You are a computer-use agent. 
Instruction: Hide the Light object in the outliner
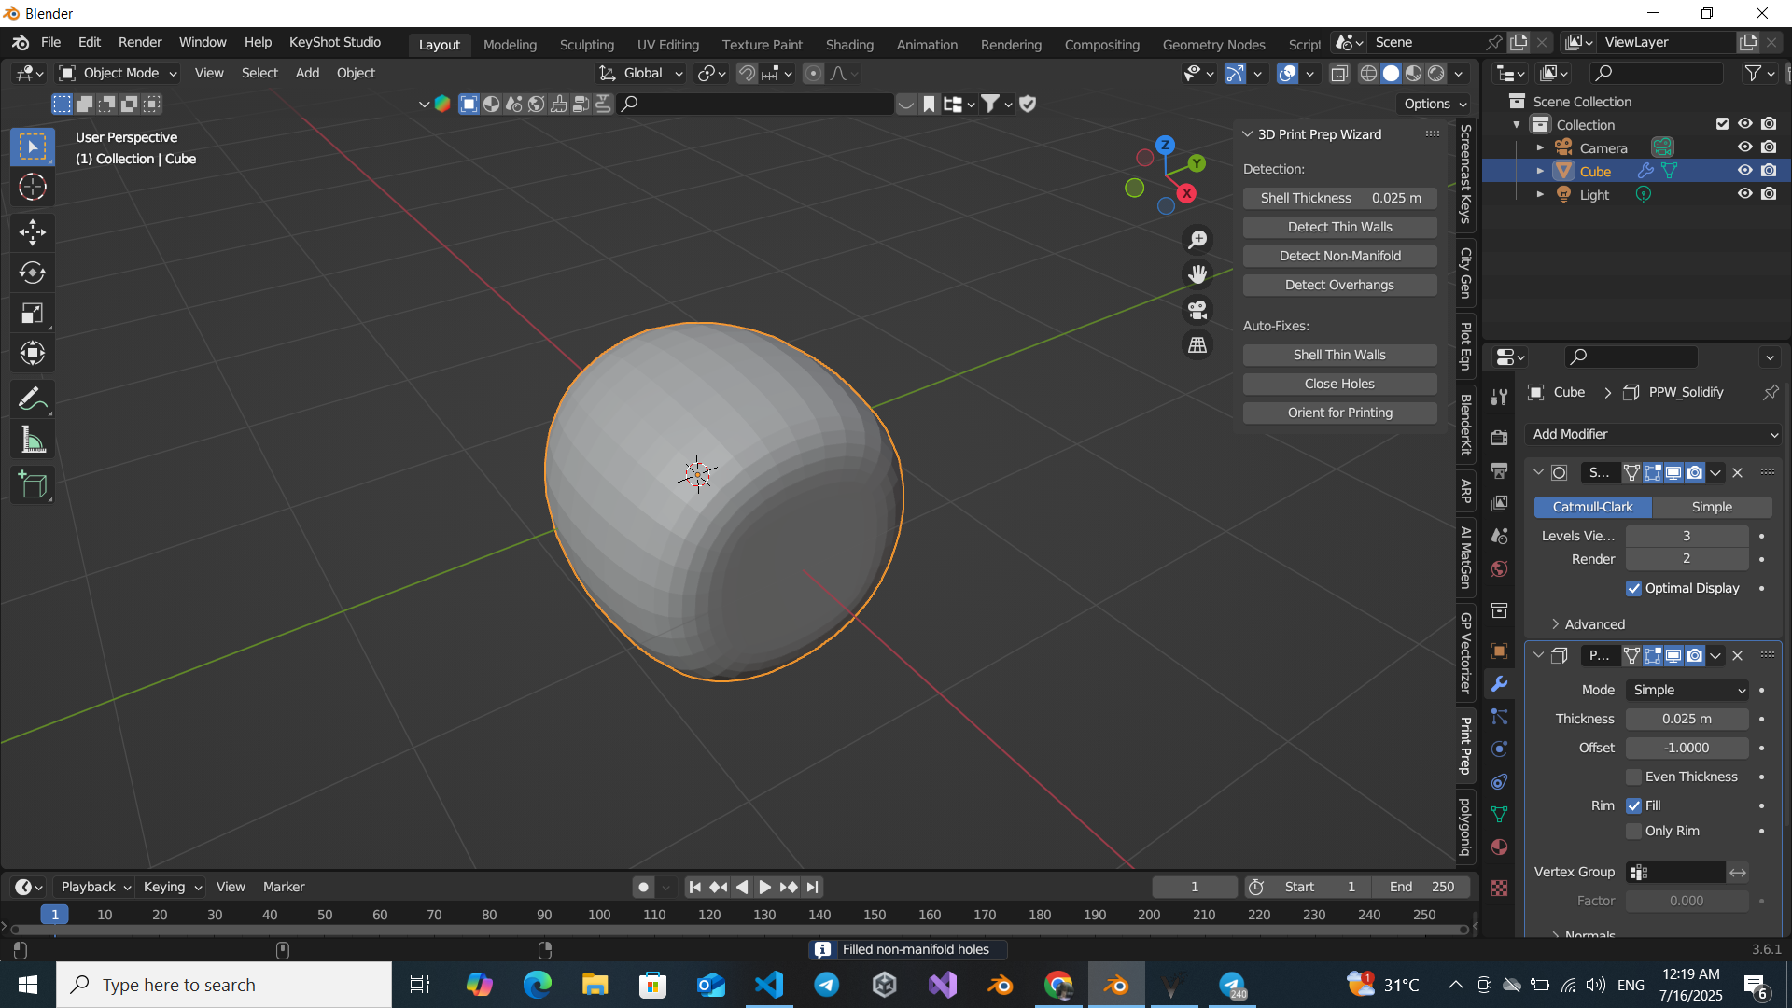(x=1744, y=193)
